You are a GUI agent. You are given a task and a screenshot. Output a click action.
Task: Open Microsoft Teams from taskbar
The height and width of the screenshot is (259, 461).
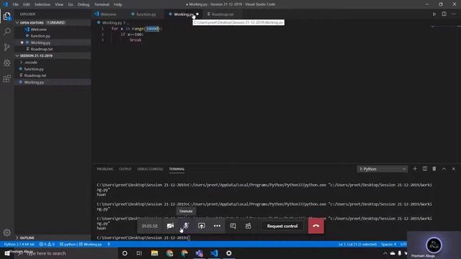coord(200,253)
